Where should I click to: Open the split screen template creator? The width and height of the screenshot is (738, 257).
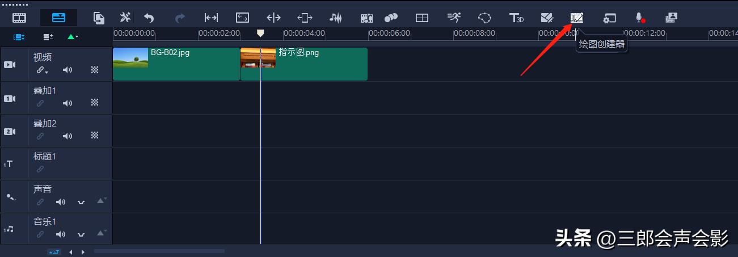click(422, 18)
